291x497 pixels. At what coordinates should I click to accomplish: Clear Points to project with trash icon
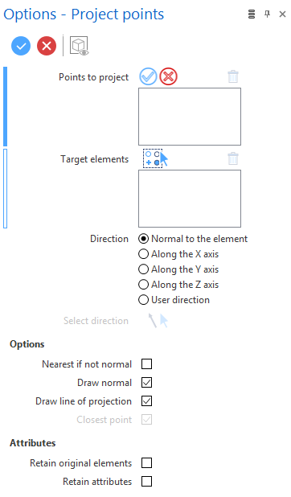pyautogui.click(x=233, y=76)
